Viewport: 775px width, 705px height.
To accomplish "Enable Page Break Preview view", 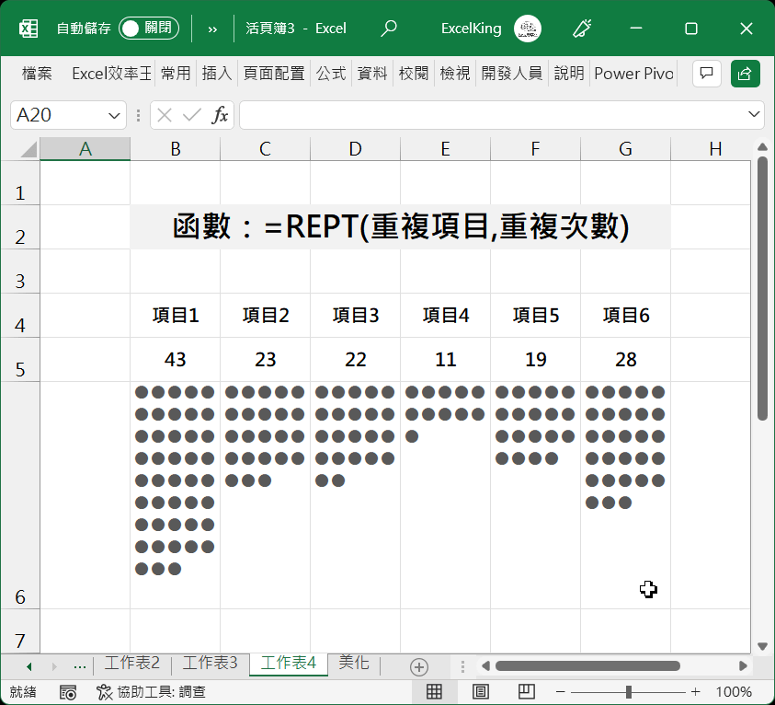I will 526,692.
